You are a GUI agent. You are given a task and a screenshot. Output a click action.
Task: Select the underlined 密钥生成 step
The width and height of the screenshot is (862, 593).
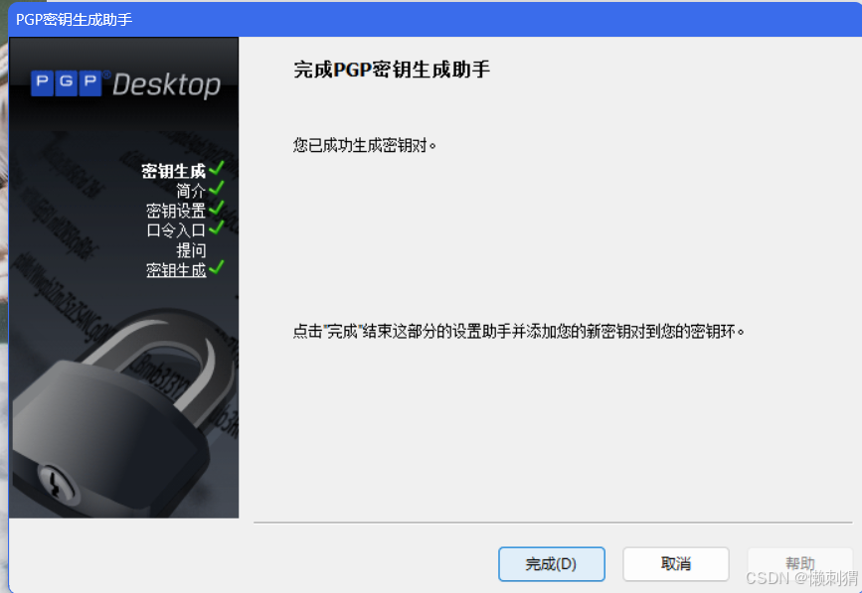(x=176, y=270)
